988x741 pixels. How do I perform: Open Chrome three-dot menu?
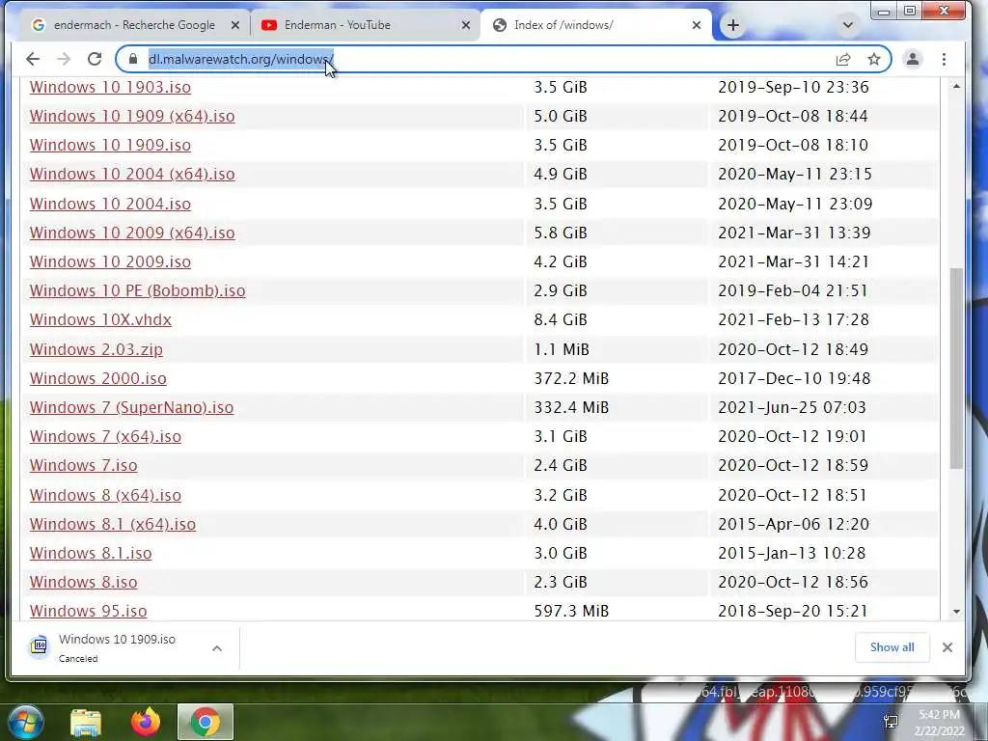tap(944, 59)
